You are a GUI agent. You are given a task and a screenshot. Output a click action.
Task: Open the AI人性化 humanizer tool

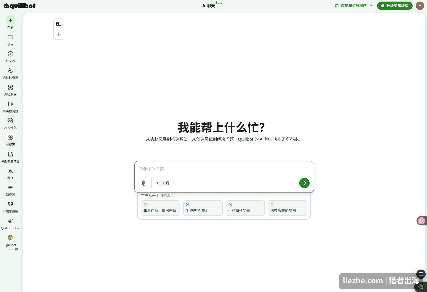click(10, 124)
